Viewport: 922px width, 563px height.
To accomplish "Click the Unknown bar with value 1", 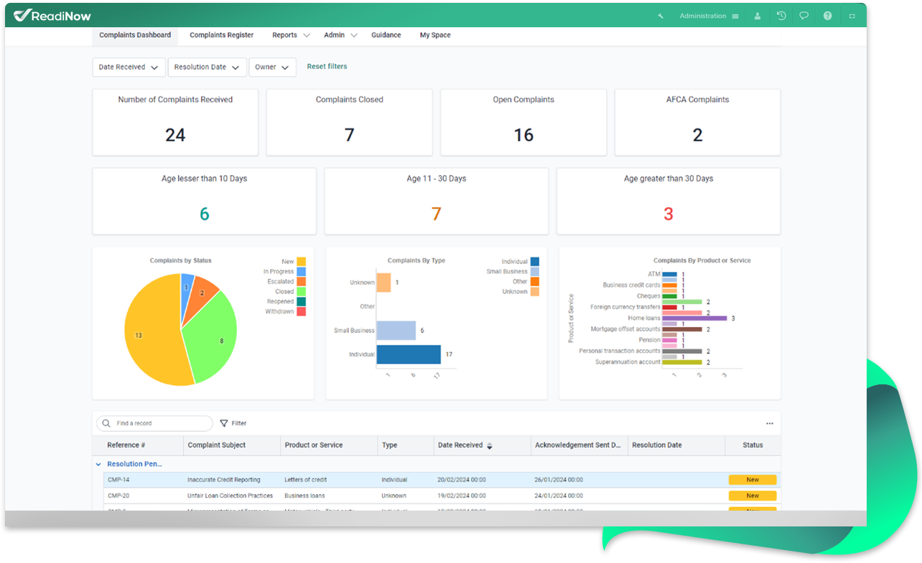I will (x=383, y=283).
